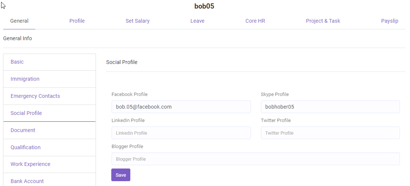Switch to the Profile tab
Viewport: 410px width, 186px height.
point(77,21)
